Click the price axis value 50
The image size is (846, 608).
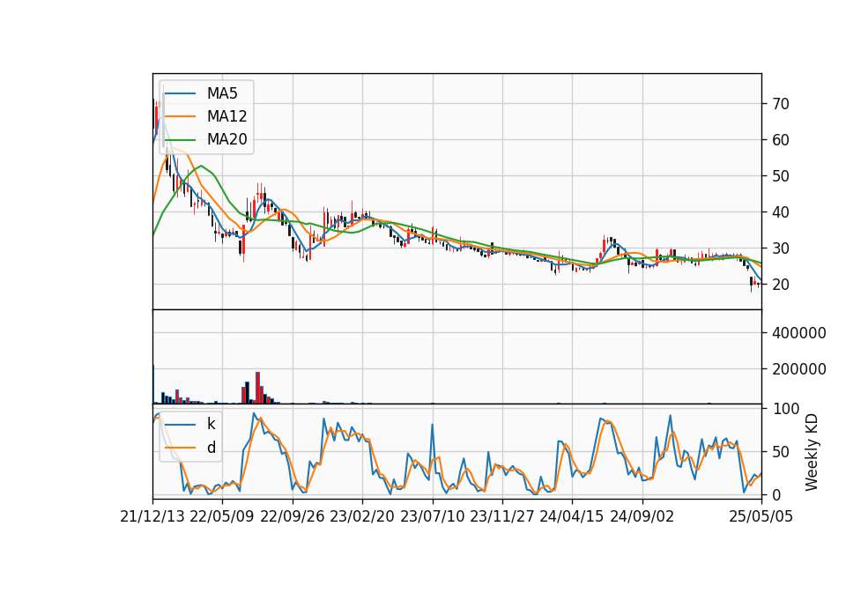(780, 176)
